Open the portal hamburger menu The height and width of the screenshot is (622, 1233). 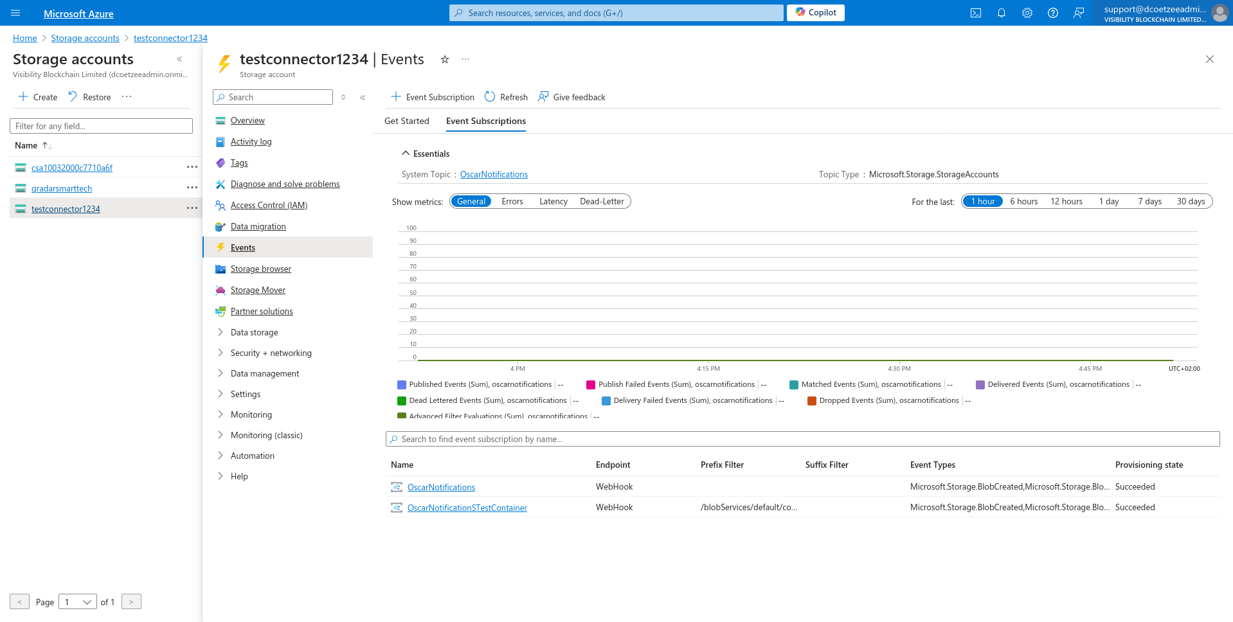[x=15, y=13]
